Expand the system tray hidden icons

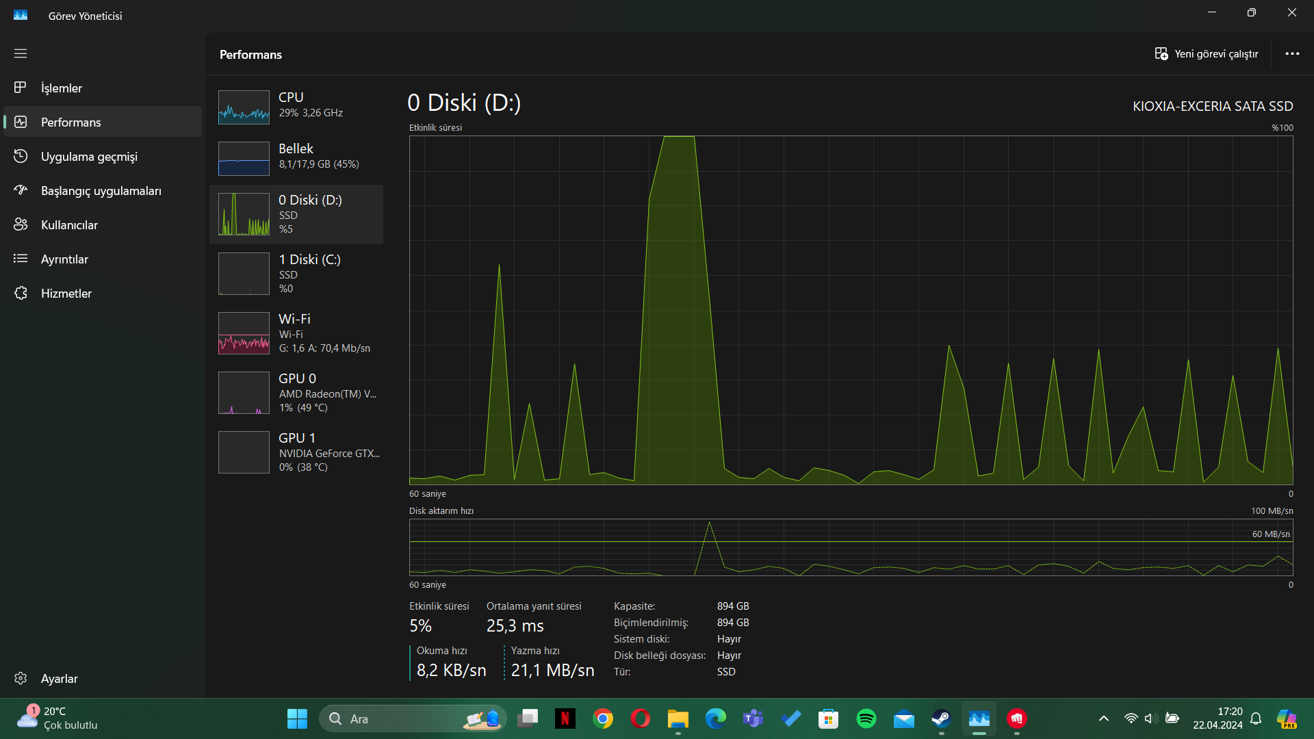point(1103,718)
